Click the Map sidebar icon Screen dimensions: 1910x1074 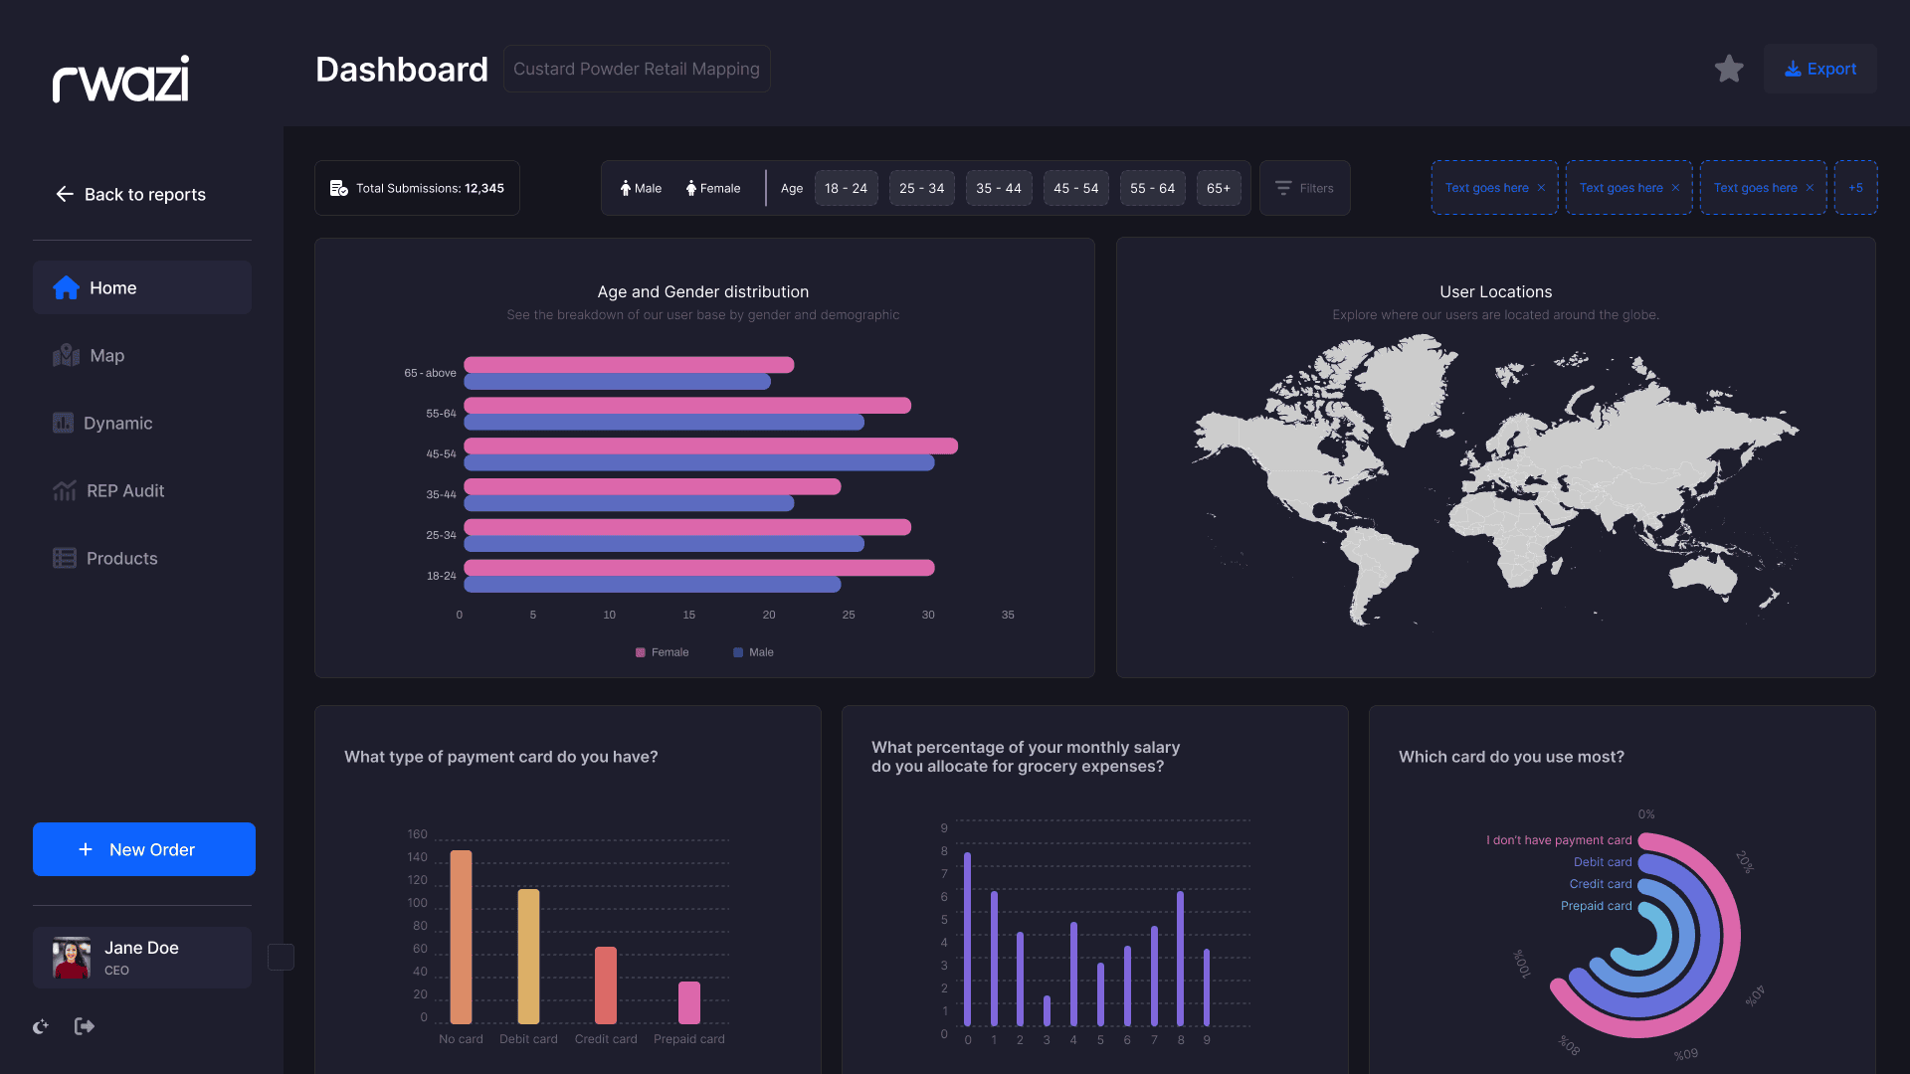pyautogui.click(x=67, y=355)
